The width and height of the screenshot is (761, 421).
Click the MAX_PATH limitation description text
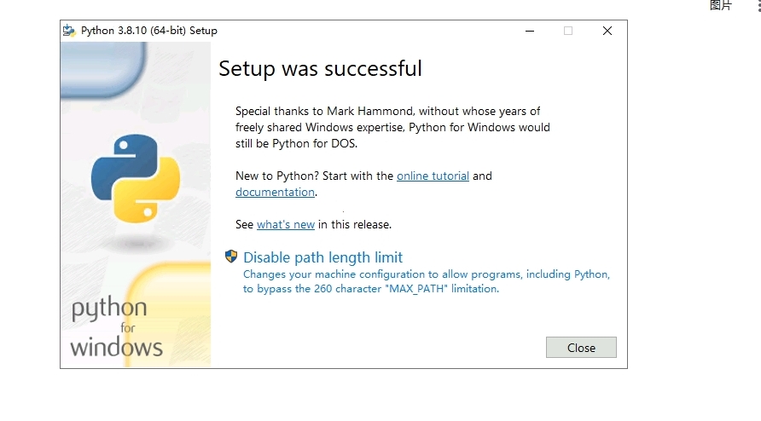426,282
